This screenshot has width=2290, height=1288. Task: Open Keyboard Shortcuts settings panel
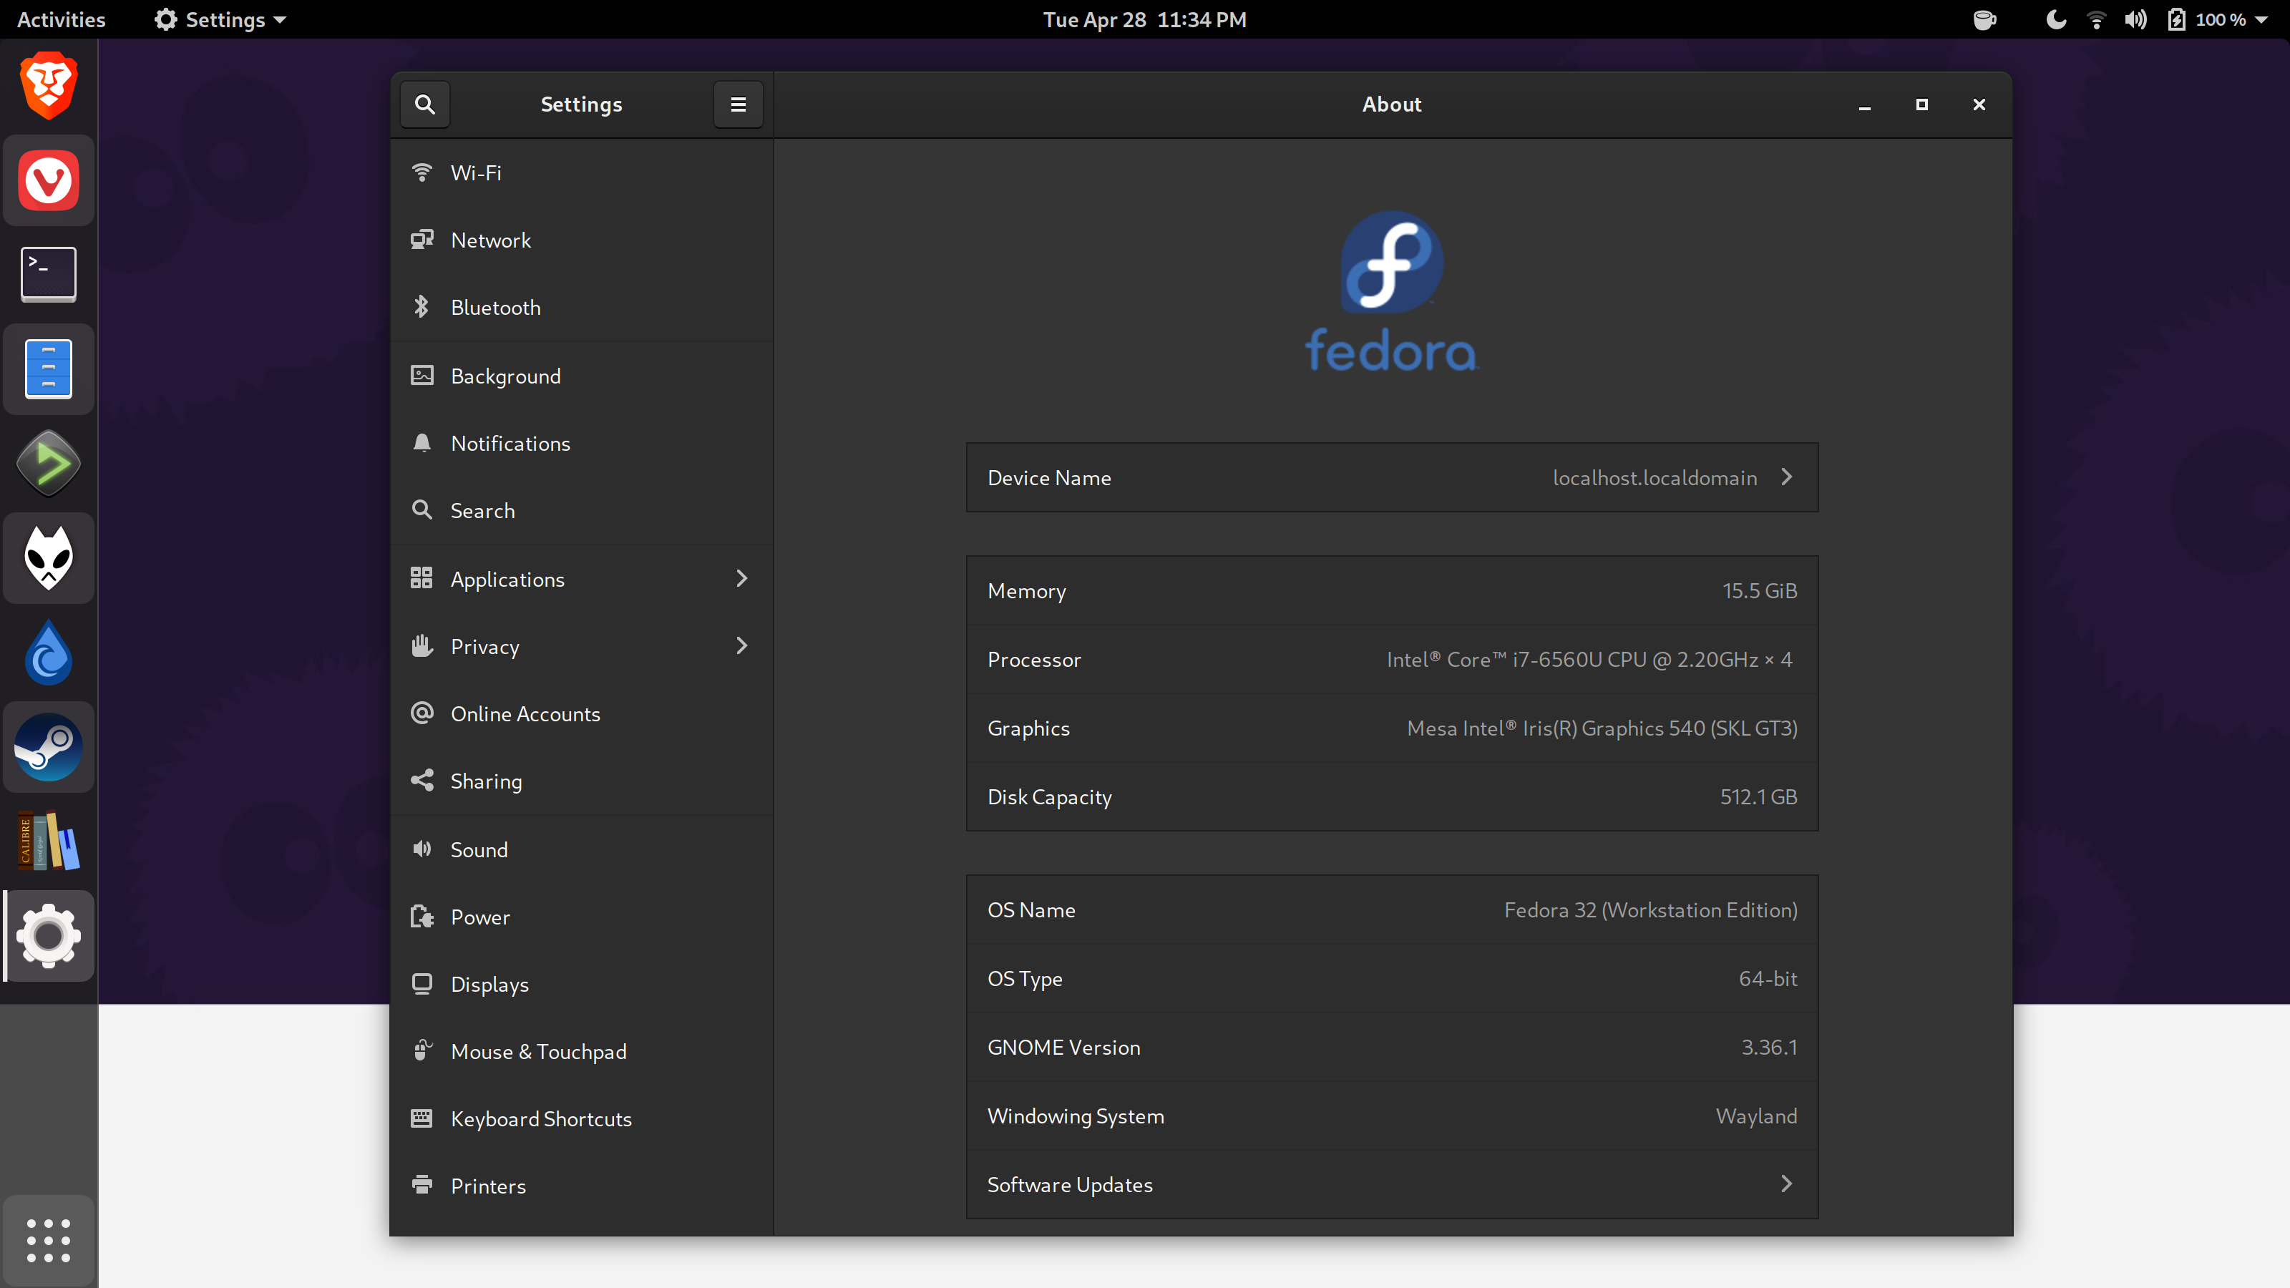[540, 1118]
